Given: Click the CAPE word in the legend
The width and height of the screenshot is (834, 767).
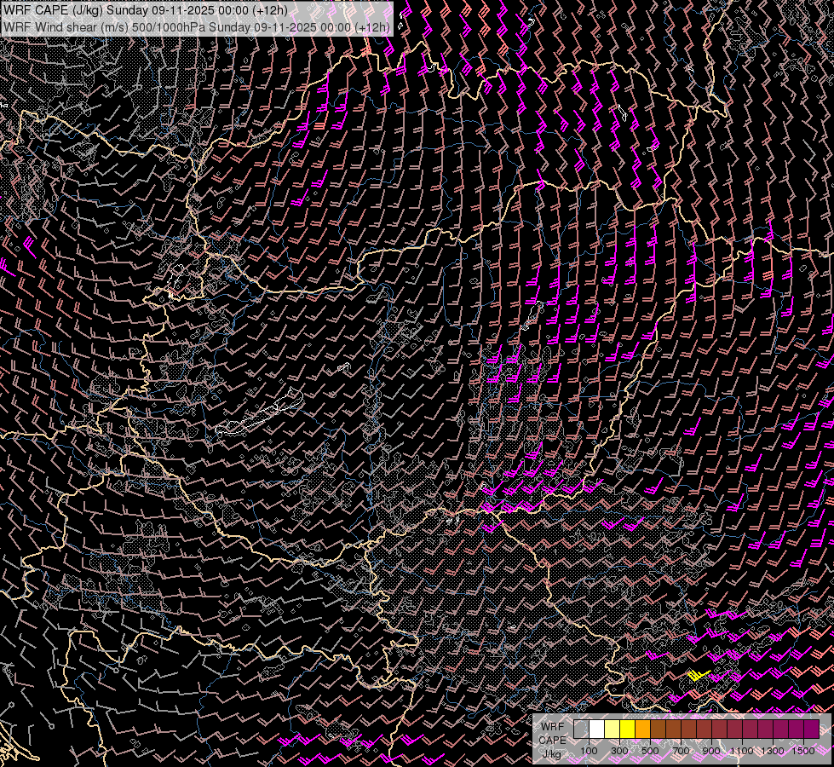Looking at the screenshot, I should (552, 740).
